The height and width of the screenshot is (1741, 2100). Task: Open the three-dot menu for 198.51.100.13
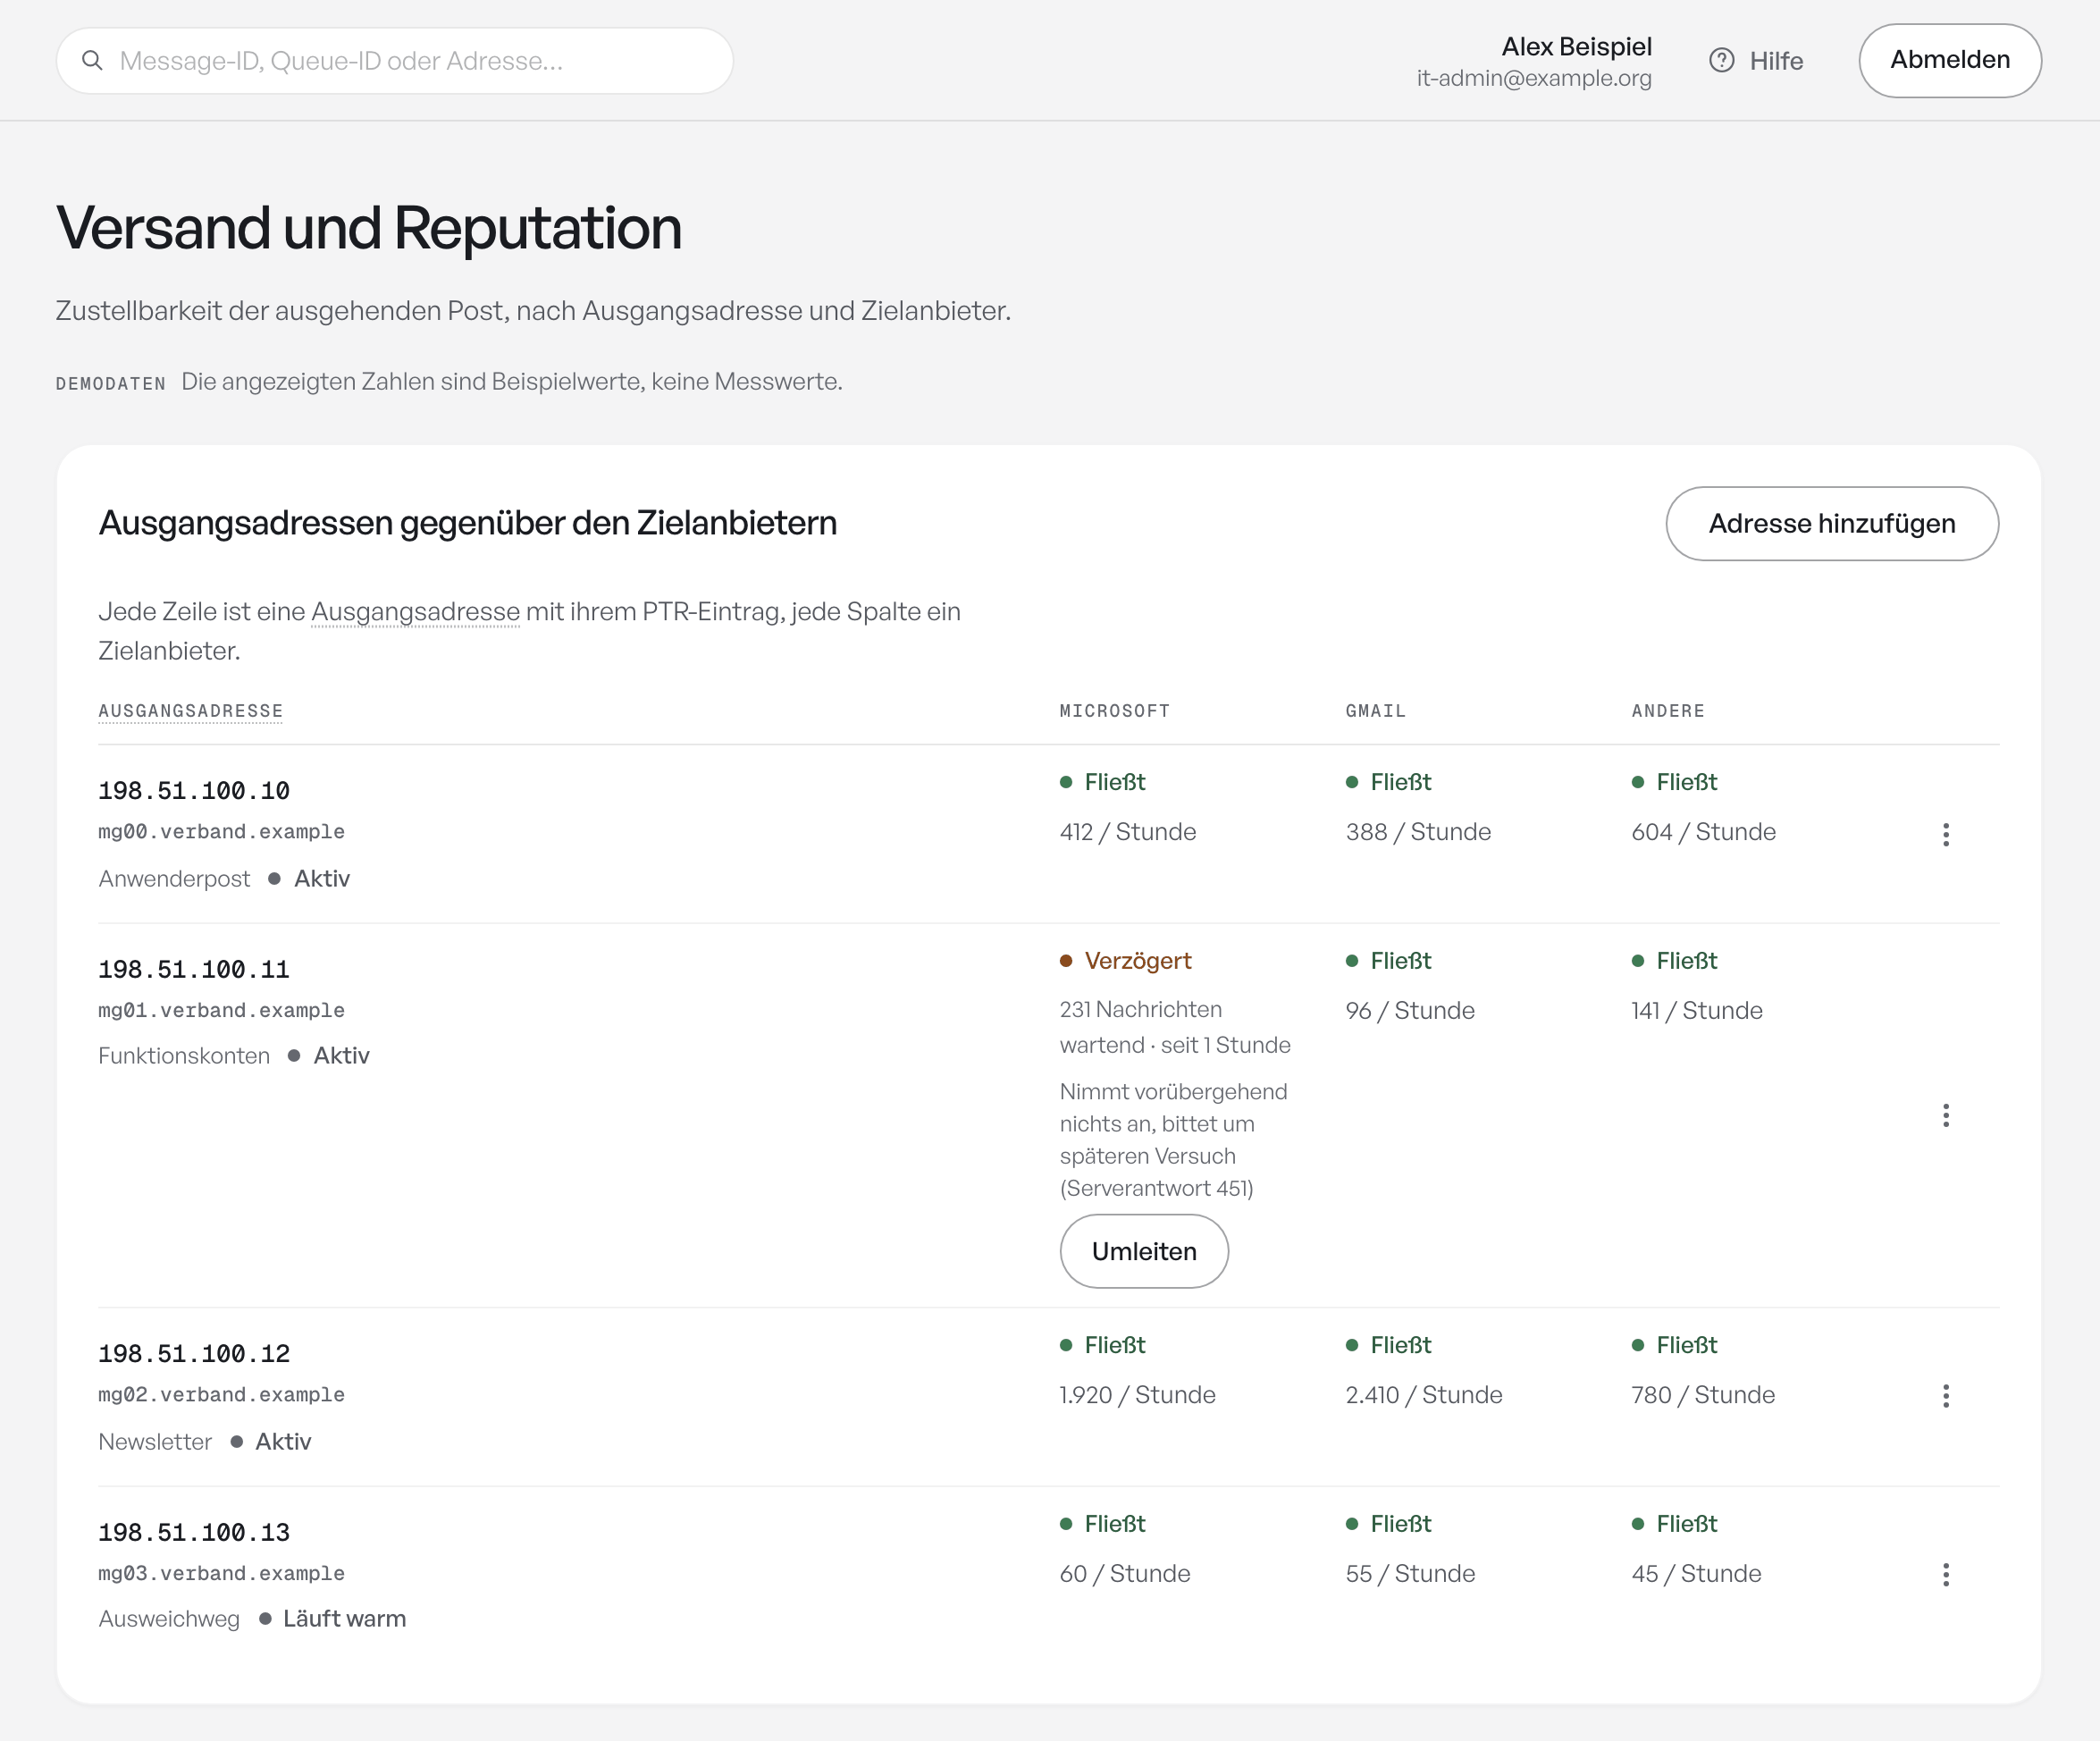1945,1575
